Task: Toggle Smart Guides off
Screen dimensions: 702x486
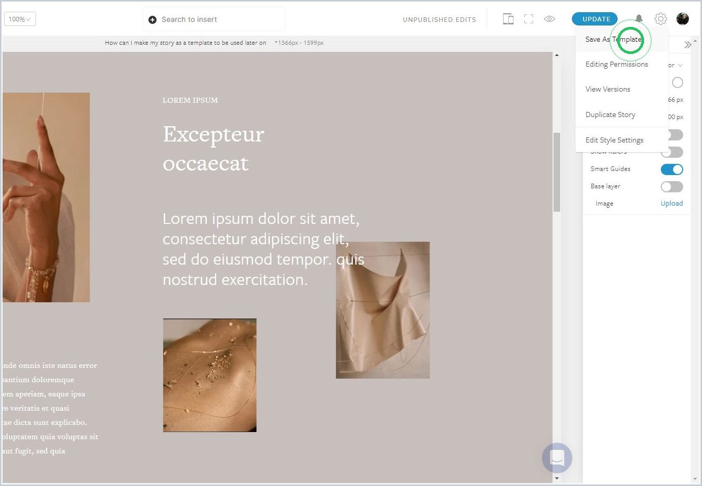Action: (x=672, y=169)
